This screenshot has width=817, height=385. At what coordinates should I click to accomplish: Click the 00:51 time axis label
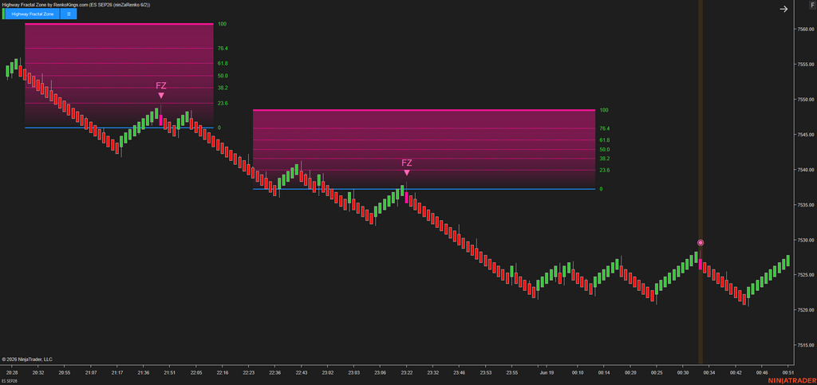click(788, 373)
